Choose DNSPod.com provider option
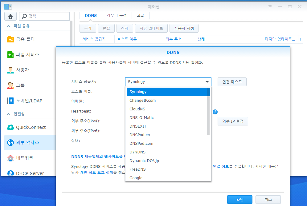Screen dimensions: 307x206 click(x=168, y=143)
